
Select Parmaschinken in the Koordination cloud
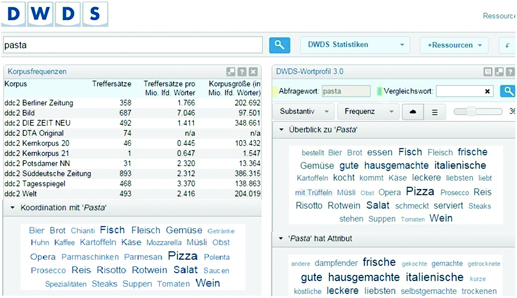(90, 257)
